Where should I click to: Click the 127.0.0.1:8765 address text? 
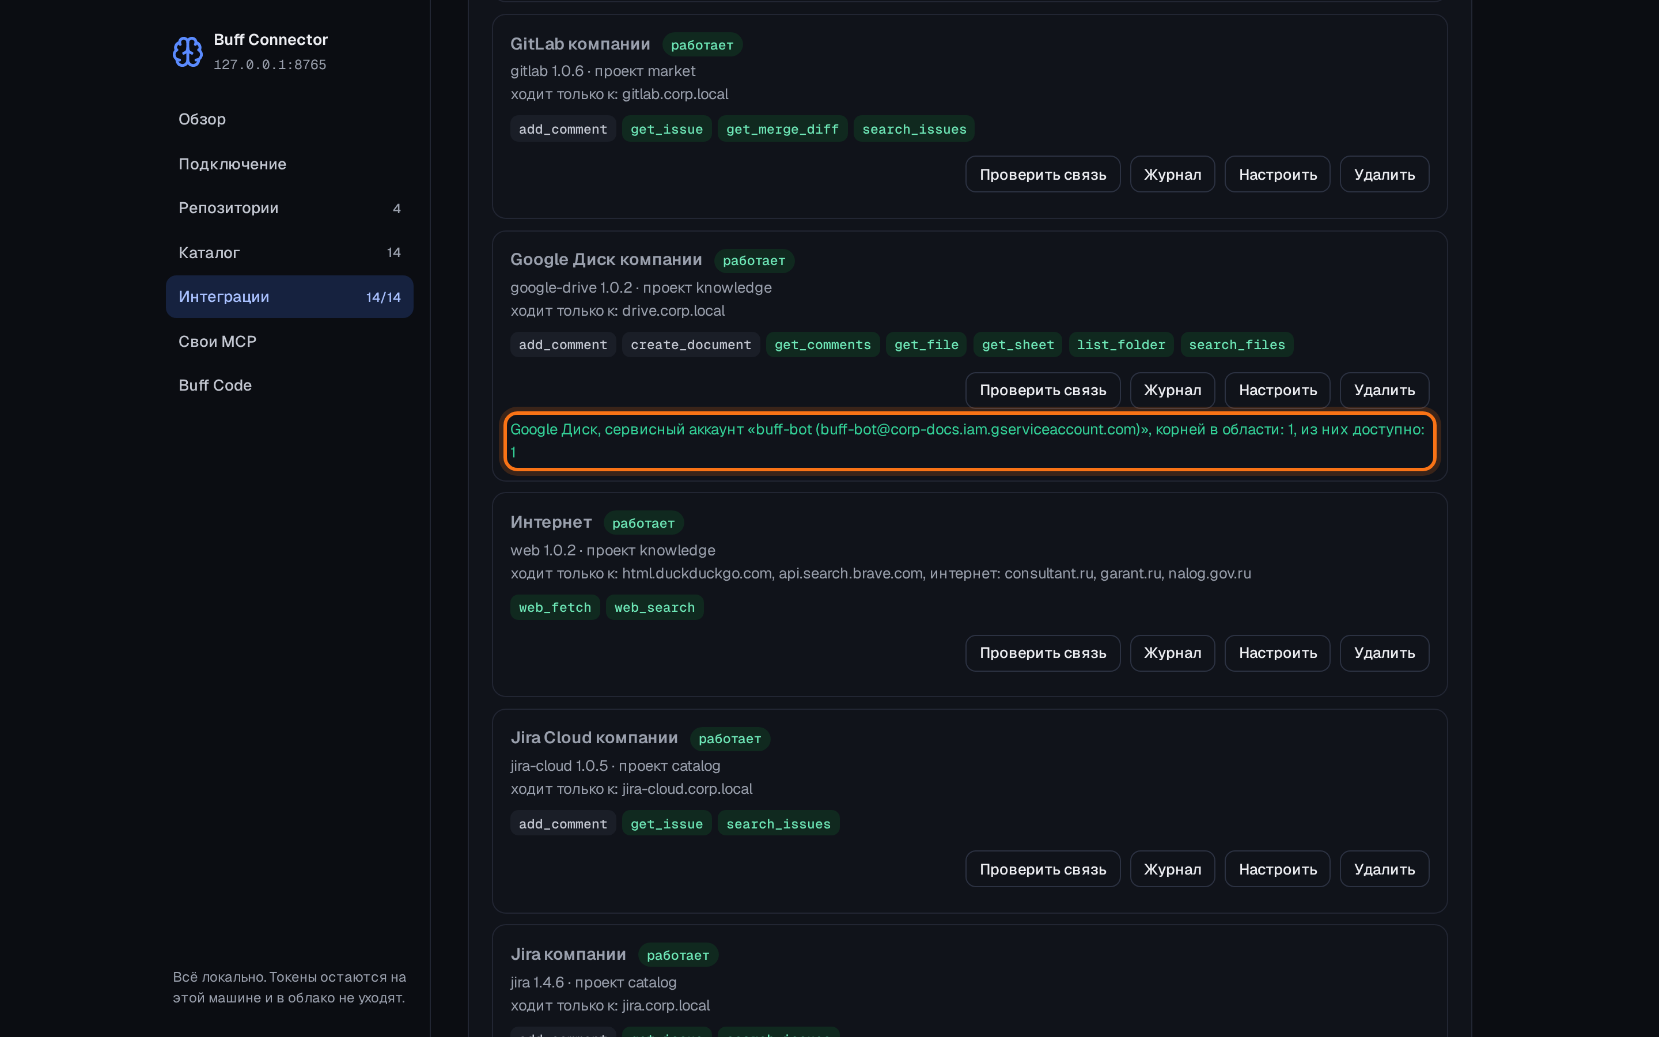point(270,65)
